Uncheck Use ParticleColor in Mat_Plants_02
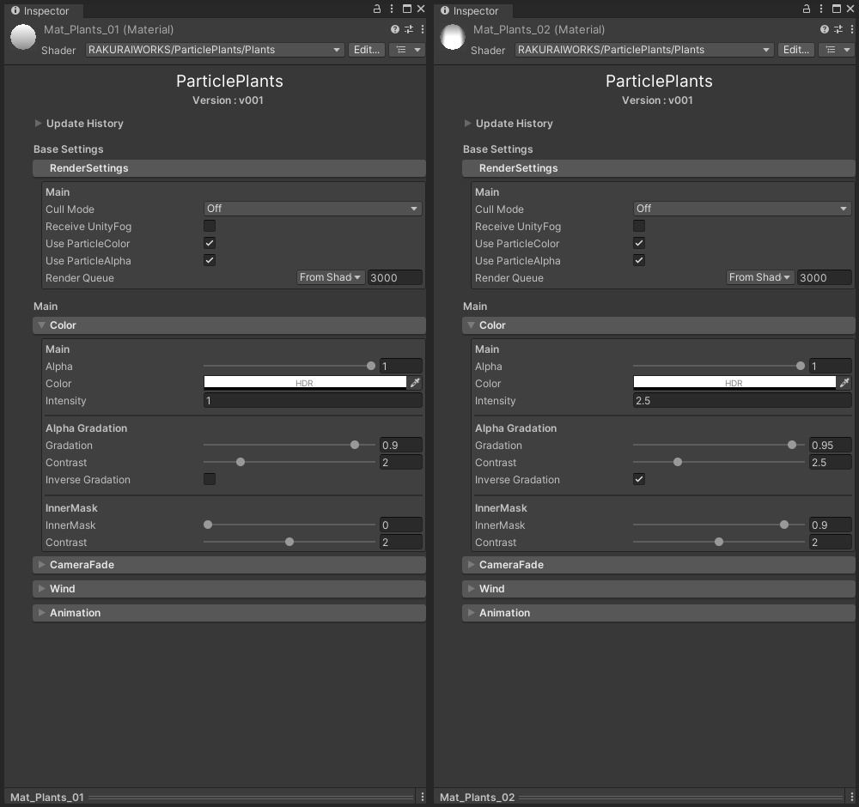Viewport: 859px width, 807px height. point(639,243)
